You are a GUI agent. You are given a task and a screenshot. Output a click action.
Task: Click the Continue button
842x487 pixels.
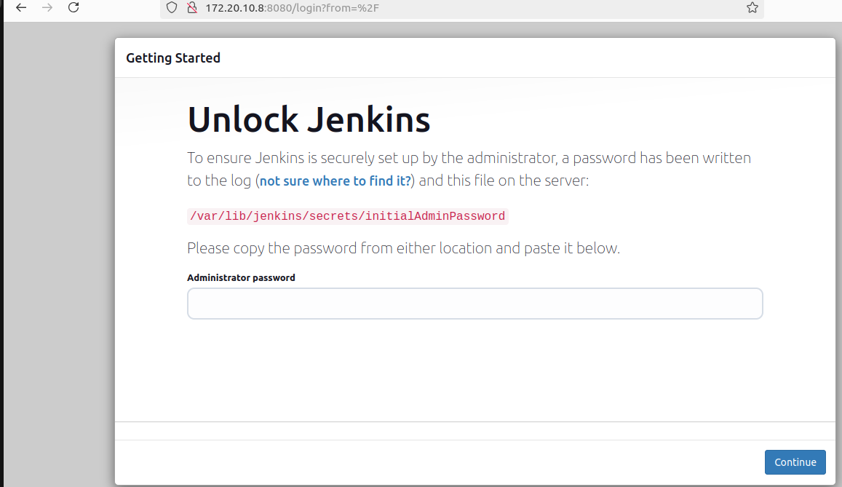pyautogui.click(x=795, y=462)
